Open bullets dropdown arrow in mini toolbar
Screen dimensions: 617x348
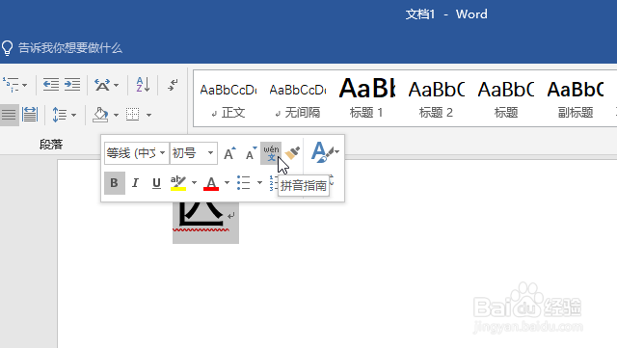(259, 182)
